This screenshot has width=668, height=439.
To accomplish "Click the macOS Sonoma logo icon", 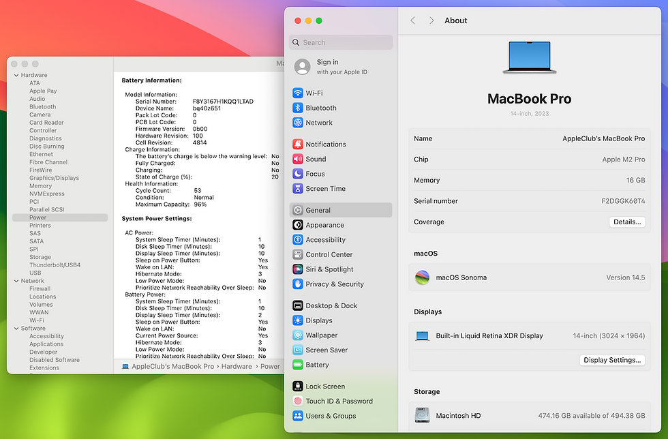I will click(x=422, y=277).
